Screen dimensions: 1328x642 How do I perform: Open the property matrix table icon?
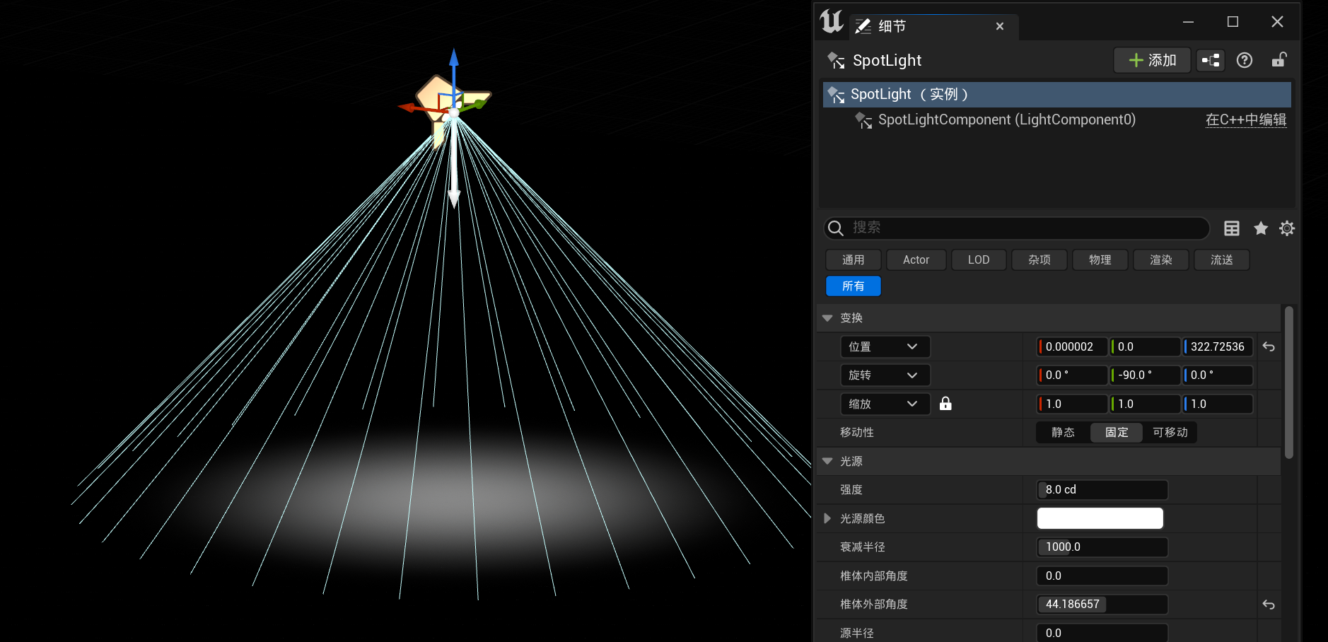1232,228
